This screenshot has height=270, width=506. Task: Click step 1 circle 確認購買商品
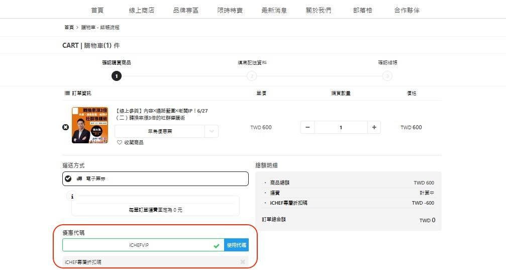117,76
